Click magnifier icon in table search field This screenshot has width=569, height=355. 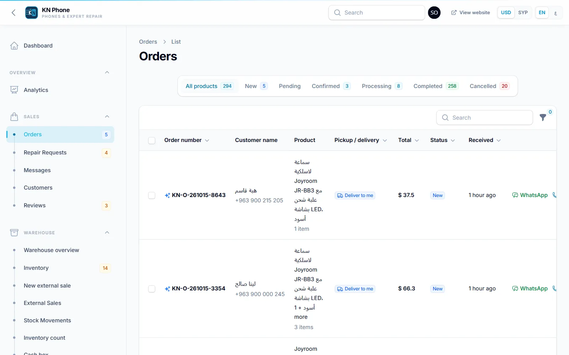click(445, 118)
